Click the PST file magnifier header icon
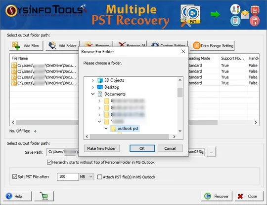267x205 pixels. click(x=190, y=16)
